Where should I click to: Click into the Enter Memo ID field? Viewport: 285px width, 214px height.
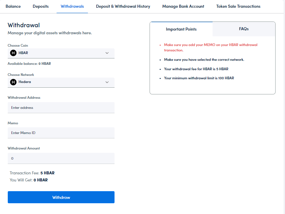(x=61, y=133)
